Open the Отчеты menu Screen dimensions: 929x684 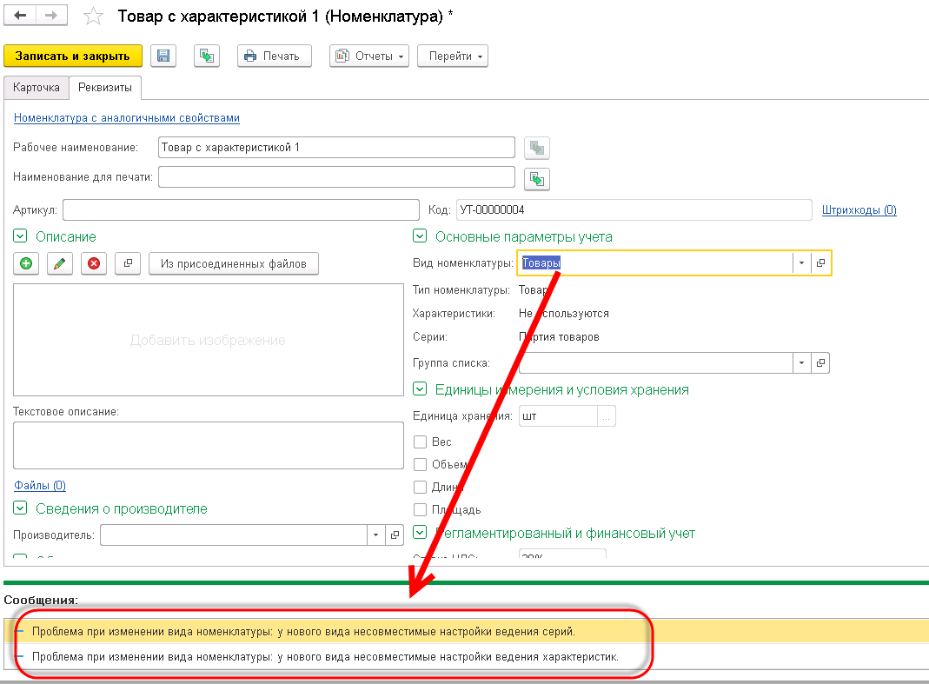pyautogui.click(x=369, y=56)
